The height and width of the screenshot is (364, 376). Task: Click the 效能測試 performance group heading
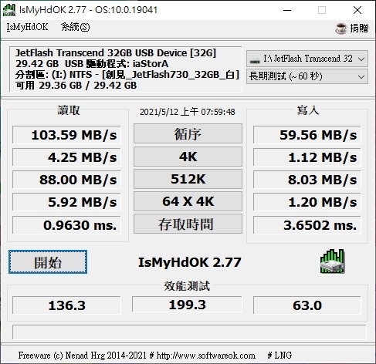tap(187, 286)
